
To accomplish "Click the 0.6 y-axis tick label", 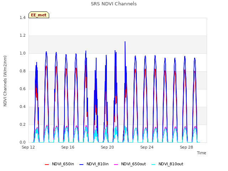I will (22, 89).
